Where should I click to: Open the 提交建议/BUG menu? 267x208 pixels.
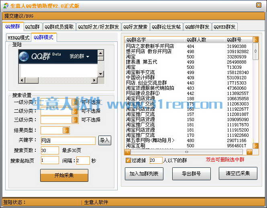(x=19, y=16)
